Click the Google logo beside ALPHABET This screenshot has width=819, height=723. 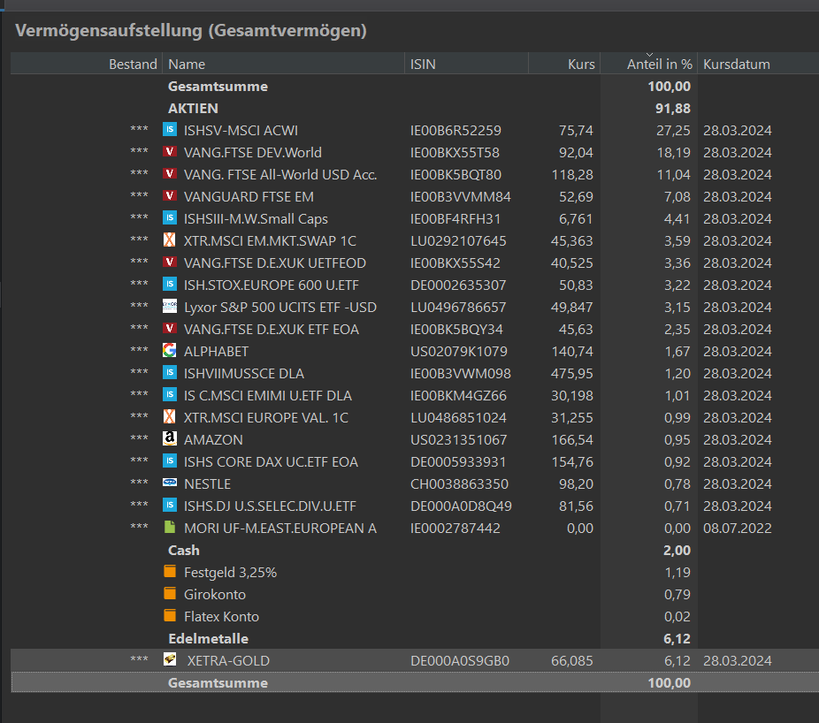coord(170,350)
